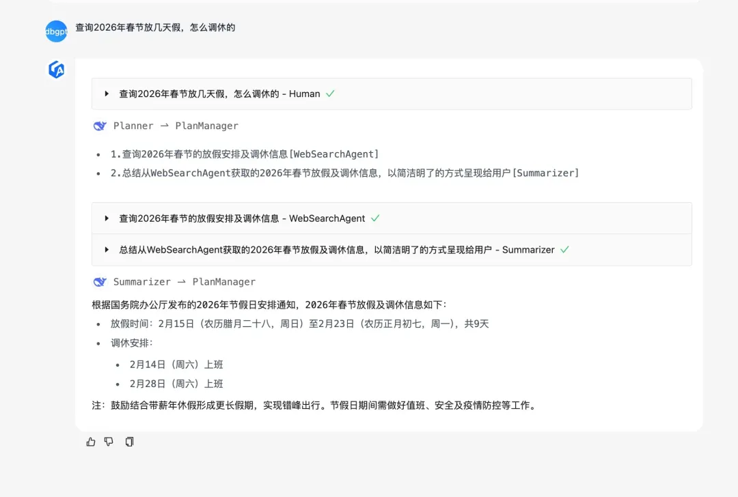Click the green check mark after WebSearchAgent

(375, 218)
